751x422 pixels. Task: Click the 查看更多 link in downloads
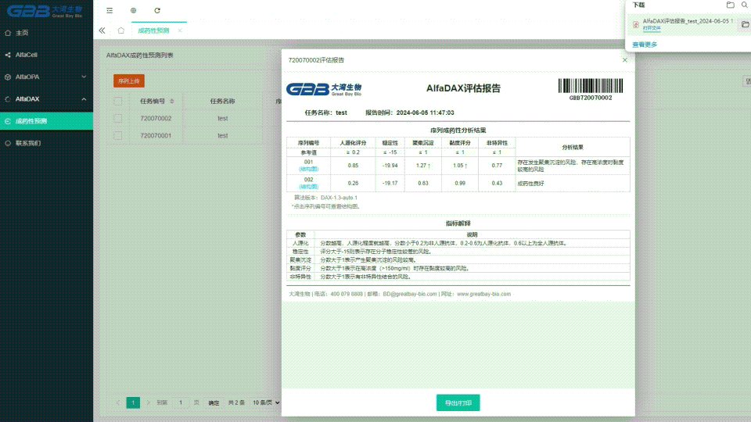[x=645, y=45]
